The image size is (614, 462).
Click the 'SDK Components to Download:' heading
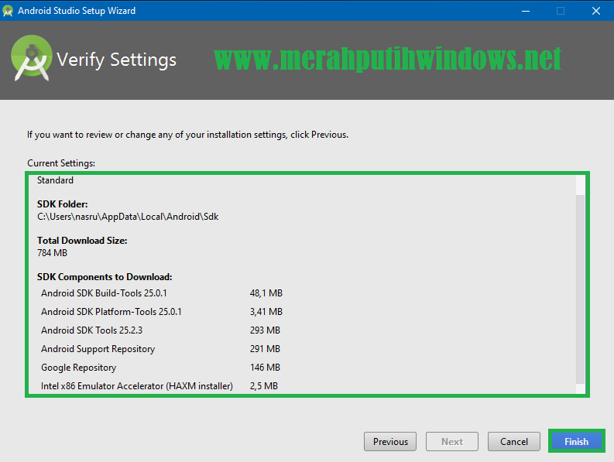pyautogui.click(x=105, y=277)
